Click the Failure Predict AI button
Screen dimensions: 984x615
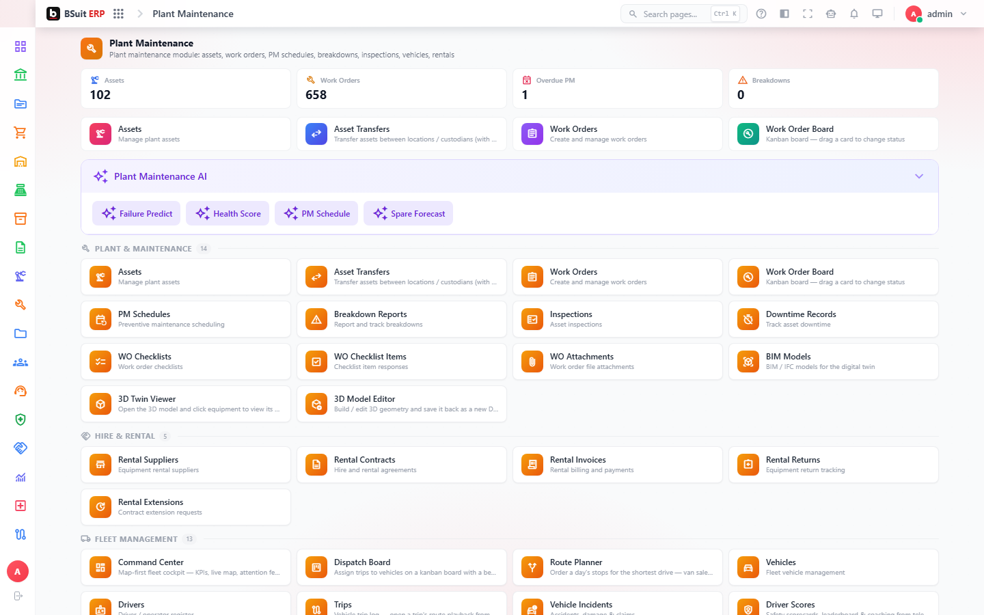pos(137,213)
